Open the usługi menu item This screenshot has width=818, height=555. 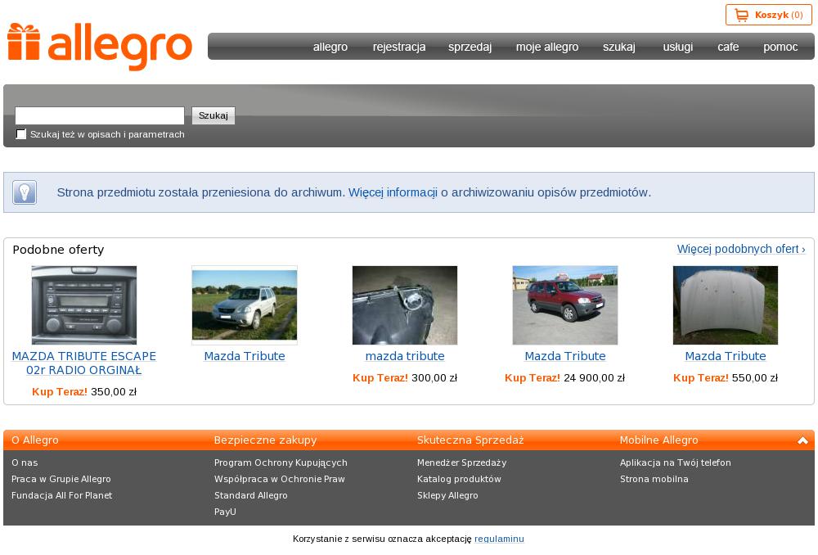677,47
